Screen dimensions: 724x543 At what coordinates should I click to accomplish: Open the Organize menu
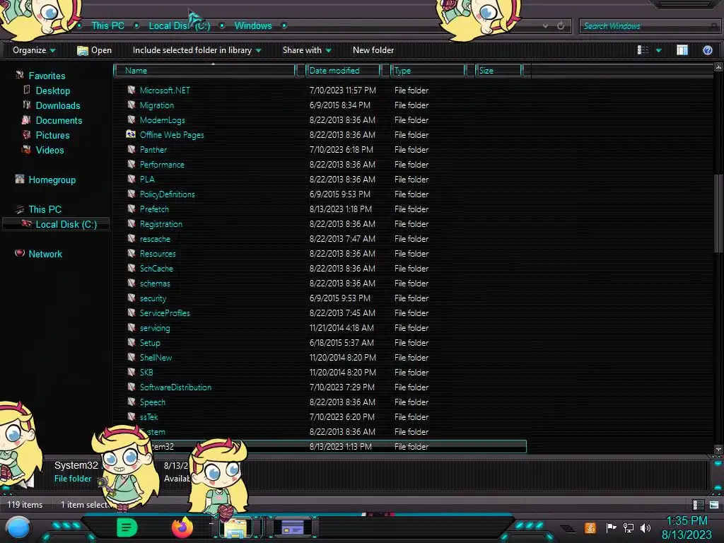pos(34,50)
